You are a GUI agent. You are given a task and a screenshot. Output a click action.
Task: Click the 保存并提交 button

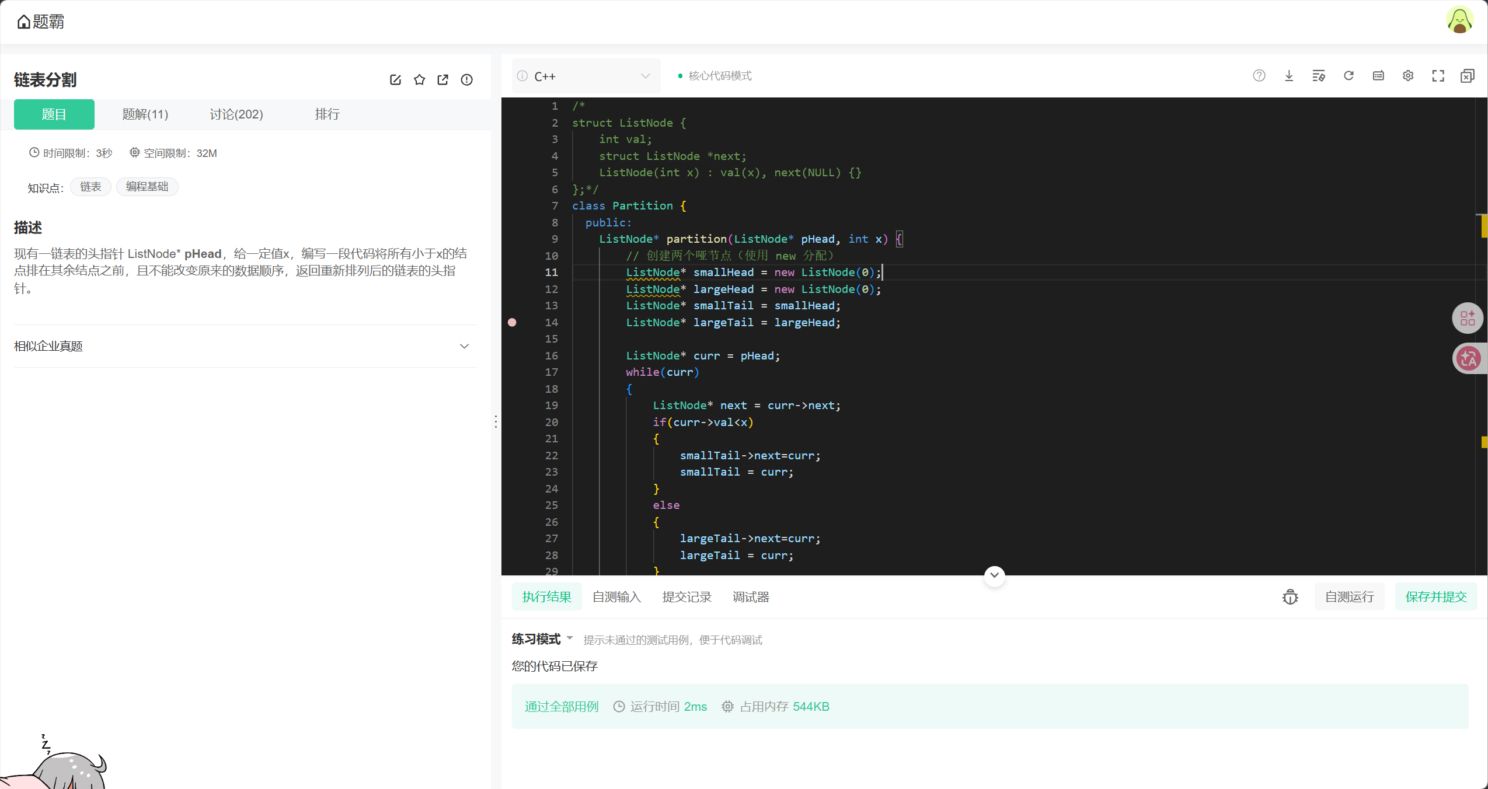[1435, 597]
